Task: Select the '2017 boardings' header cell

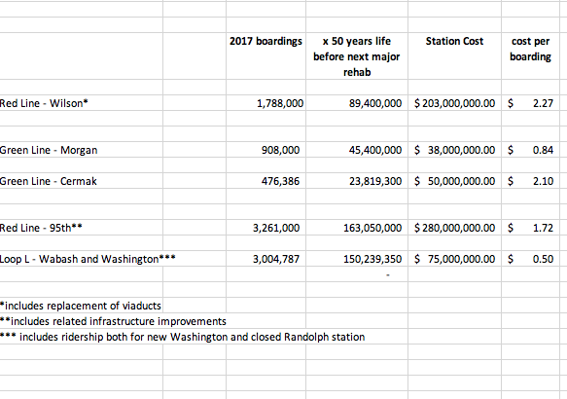Action: [x=266, y=56]
